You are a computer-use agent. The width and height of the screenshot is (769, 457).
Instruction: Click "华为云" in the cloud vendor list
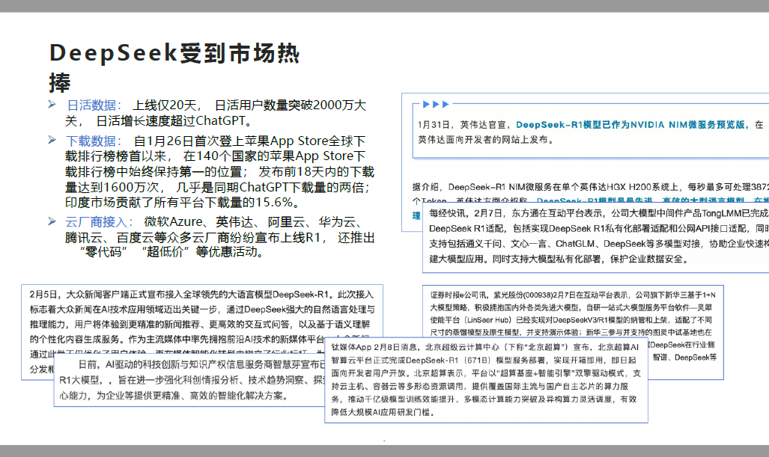click(338, 222)
